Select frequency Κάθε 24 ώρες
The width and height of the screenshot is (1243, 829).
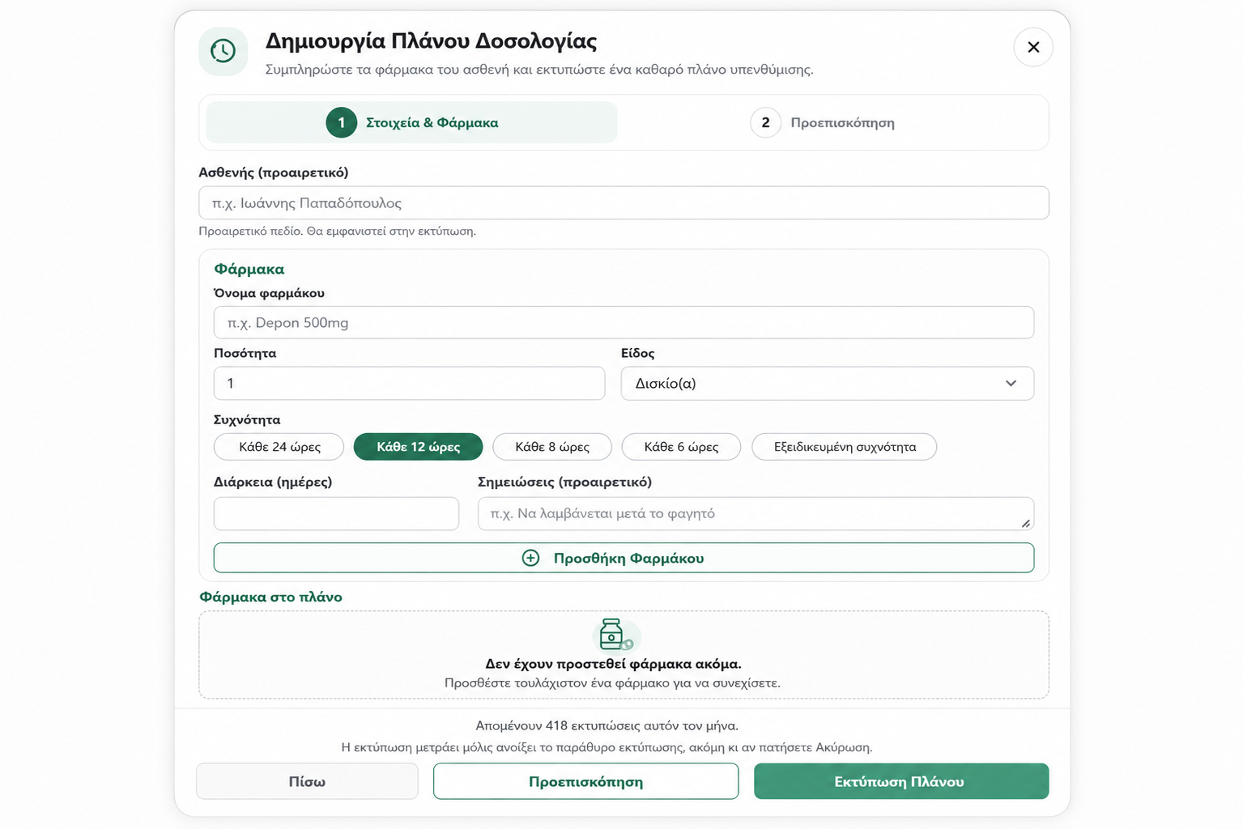point(279,447)
